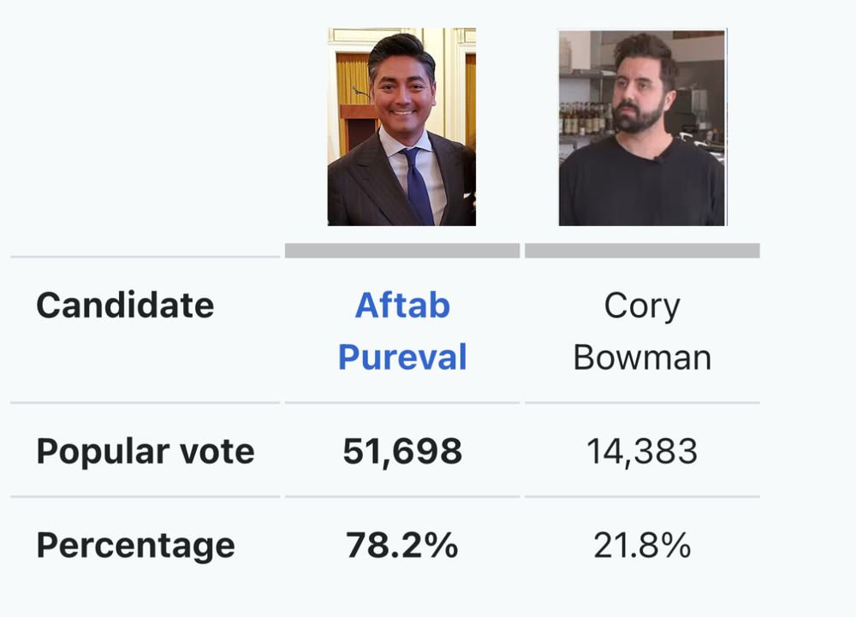Click the first name Cory
Image resolution: width=856 pixels, height=617 pixels.
642,306
